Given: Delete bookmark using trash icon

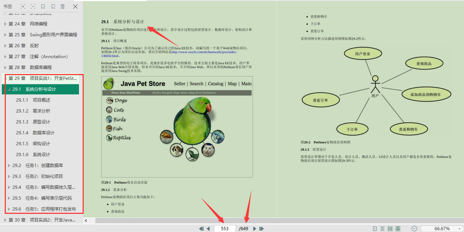Looking at the screenshot, I should click(x=63, y=7).
